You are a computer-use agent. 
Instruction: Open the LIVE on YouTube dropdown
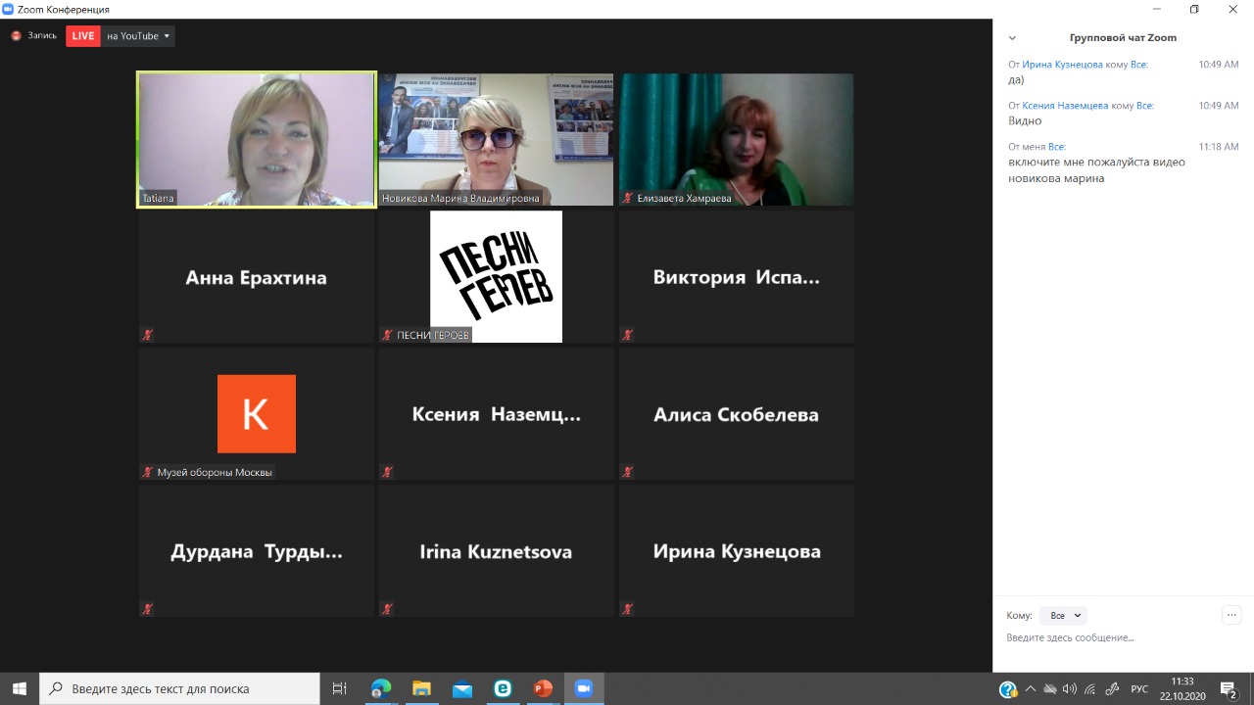click(x=167, y=36)
